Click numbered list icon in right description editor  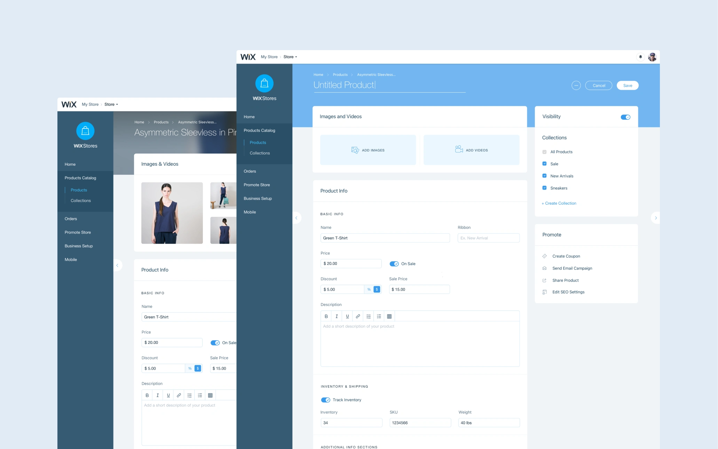[x=379, y=316]
